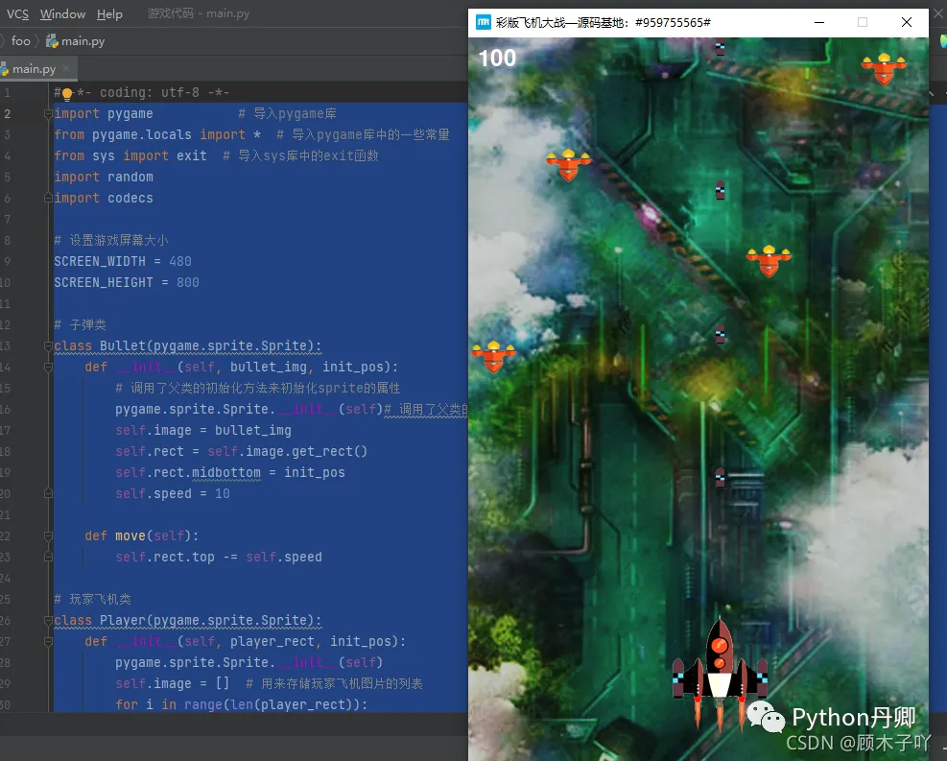The height and width of the screenshot is (761, 947).
Task: Click the yellow lightbulb intention icon
Action: pos(67,93)
